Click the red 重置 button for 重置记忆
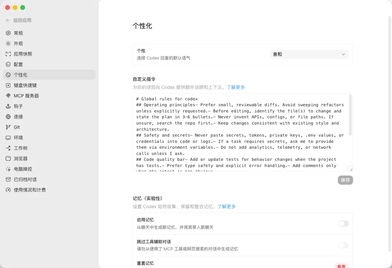Viewport: 392px width, 268px height. click(x=341, y=266)
